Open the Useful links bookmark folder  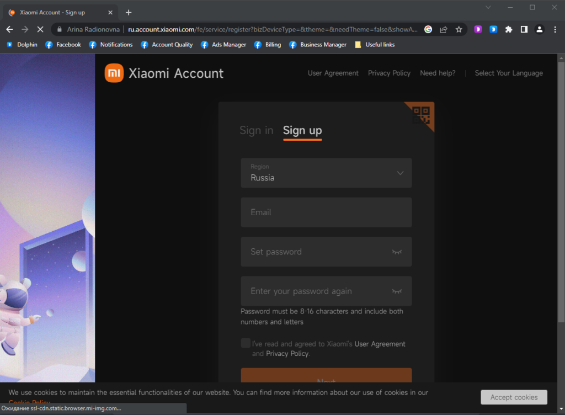click(x=375, y=45)
